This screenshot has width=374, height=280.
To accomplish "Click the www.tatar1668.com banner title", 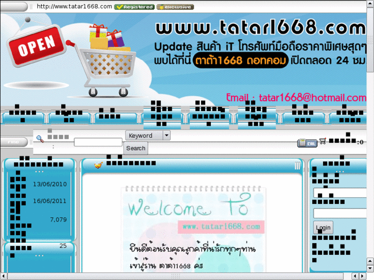I will [x=260, y=27].
